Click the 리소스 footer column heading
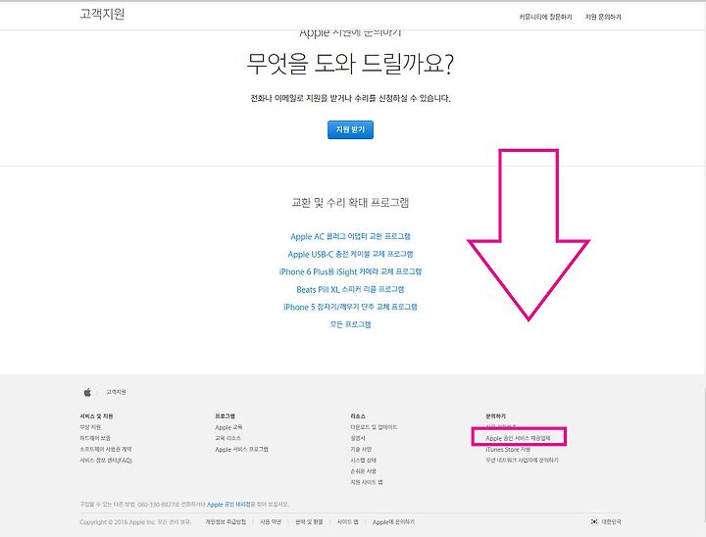The width and height of the screenshot is (706, 537). coord(358,415)
